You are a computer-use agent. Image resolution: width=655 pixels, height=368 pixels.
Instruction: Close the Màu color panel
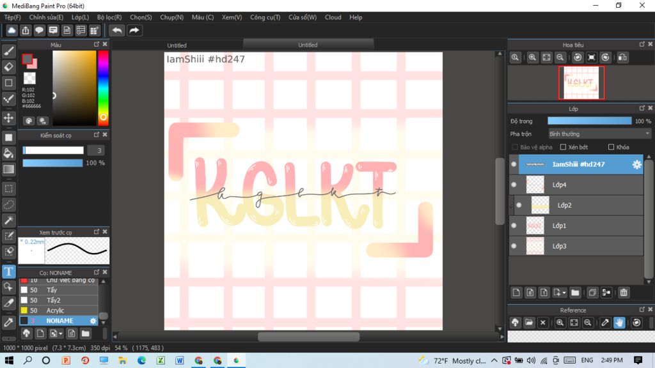[x=105, y=44]
